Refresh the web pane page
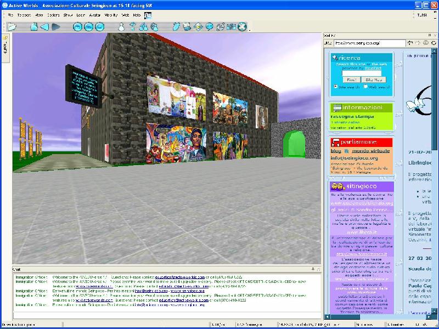 coord(434,43)
